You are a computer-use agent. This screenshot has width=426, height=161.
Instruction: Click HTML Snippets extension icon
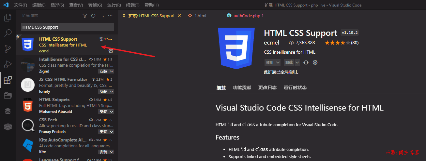[28, 105]
